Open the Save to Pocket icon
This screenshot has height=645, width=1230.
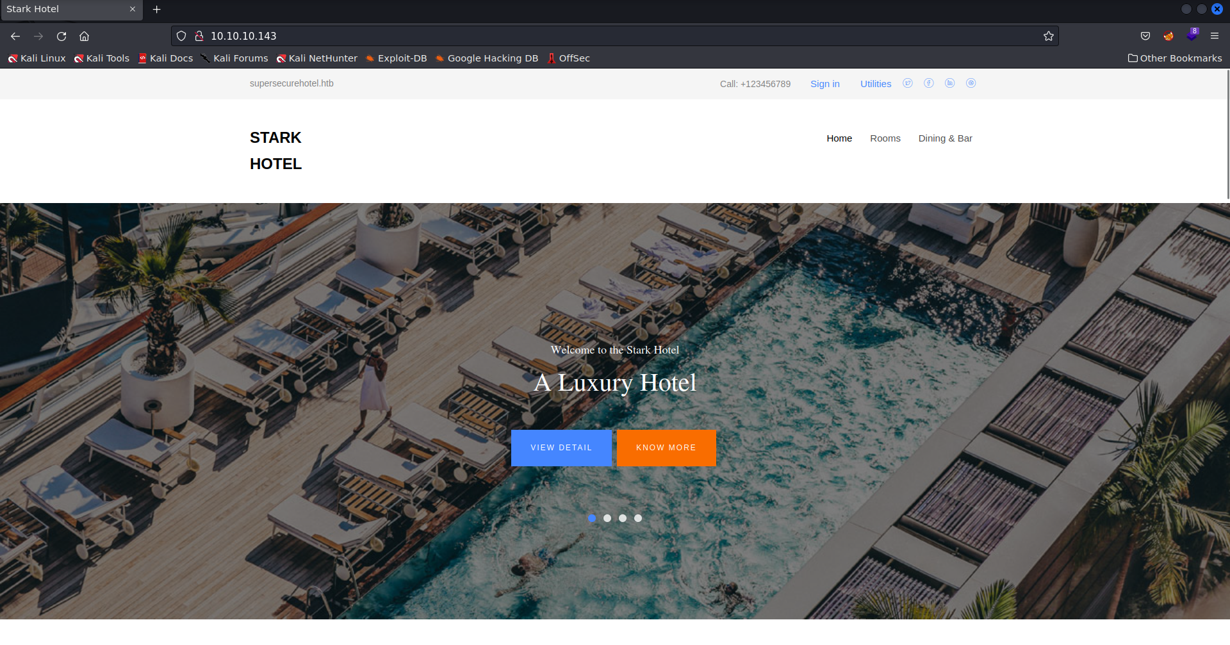coord(1145,36)
